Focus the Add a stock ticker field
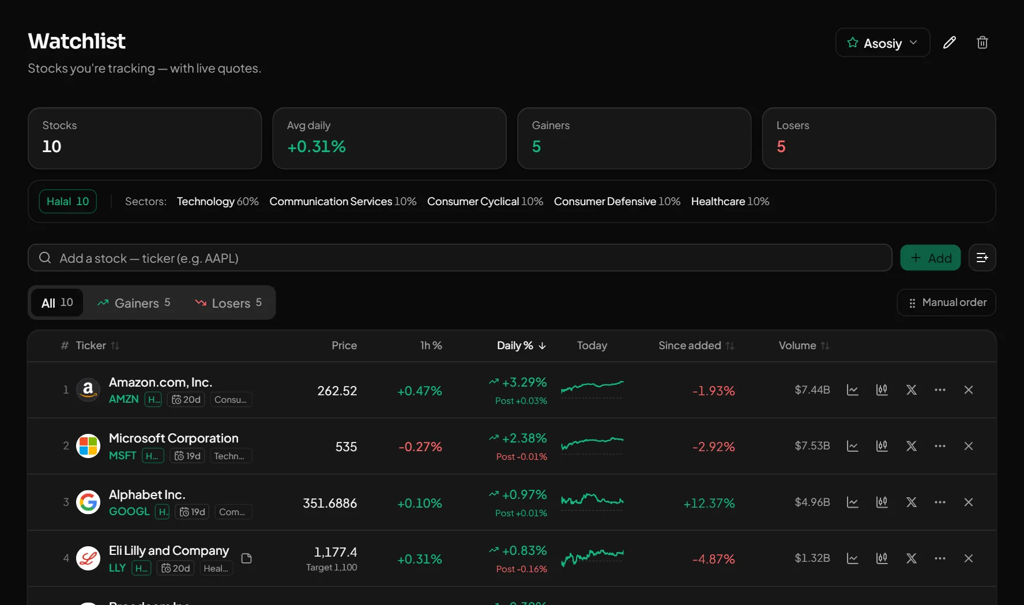1024x605 pixels. click(460, 258)
